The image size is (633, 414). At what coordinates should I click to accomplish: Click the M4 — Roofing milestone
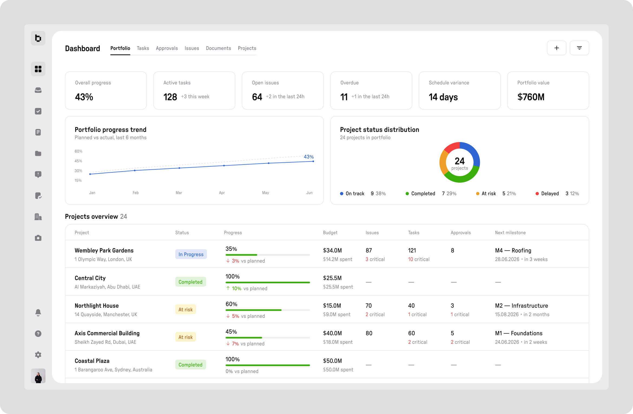pyautogui.click(x=513, y=250)
